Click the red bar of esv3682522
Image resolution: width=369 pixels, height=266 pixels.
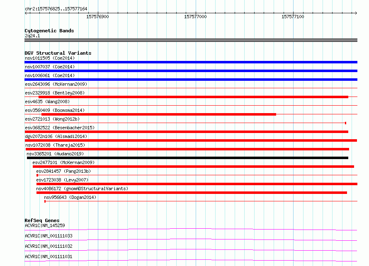click(x=187, y=132)
